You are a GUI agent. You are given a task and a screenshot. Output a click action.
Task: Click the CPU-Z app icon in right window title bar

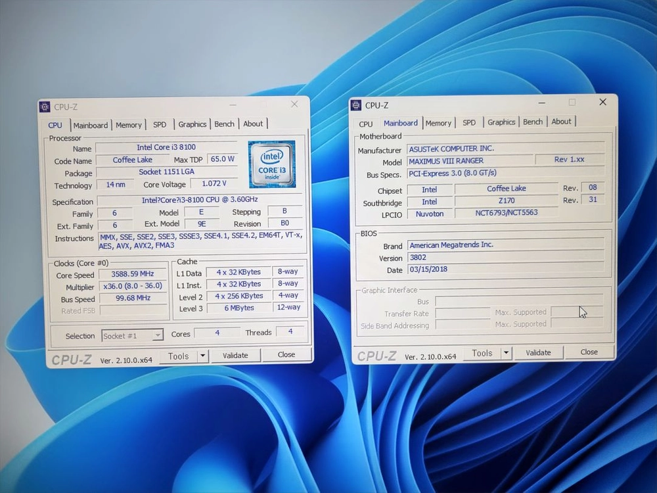pos(356,105)
